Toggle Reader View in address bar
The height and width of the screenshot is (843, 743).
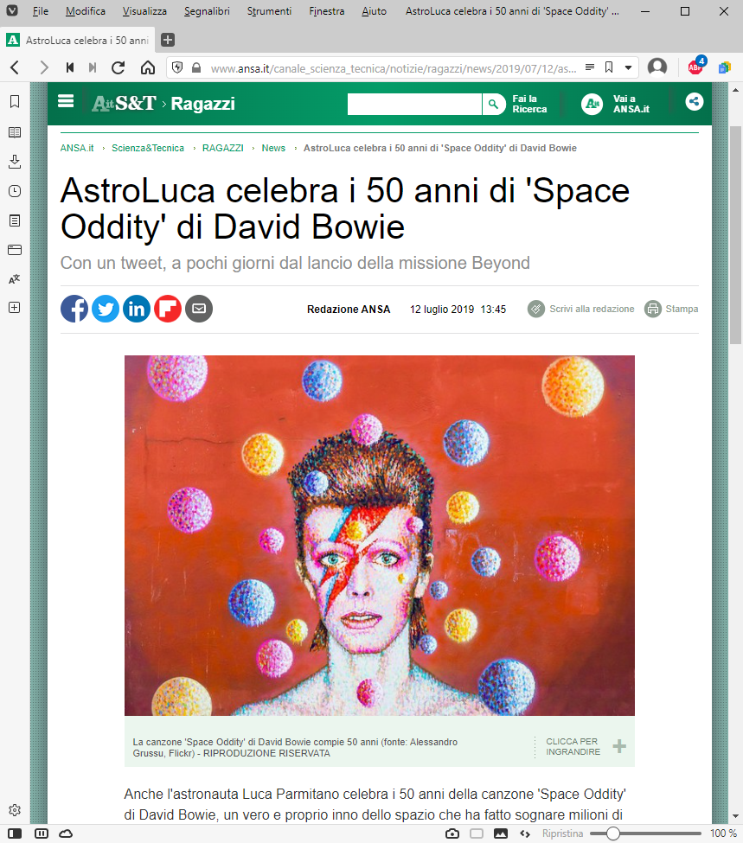(590, 67)
